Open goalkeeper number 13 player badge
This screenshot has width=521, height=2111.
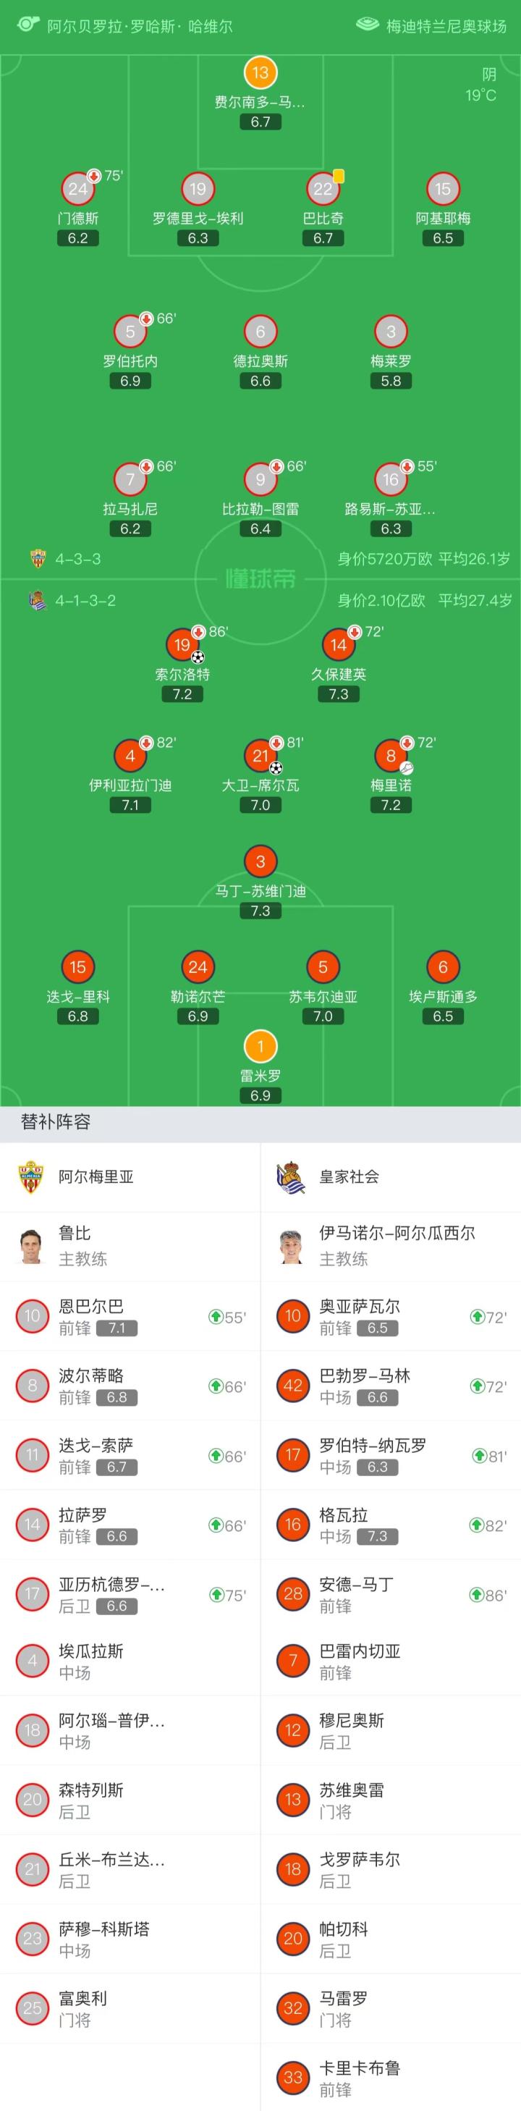(x=260, y=73)
